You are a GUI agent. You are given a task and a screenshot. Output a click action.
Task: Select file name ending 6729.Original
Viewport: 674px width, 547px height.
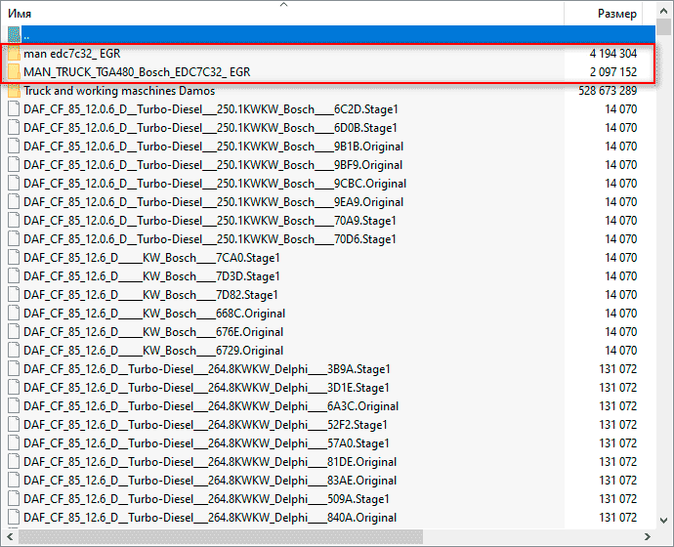pyautogui.click(x=153, y=351)
